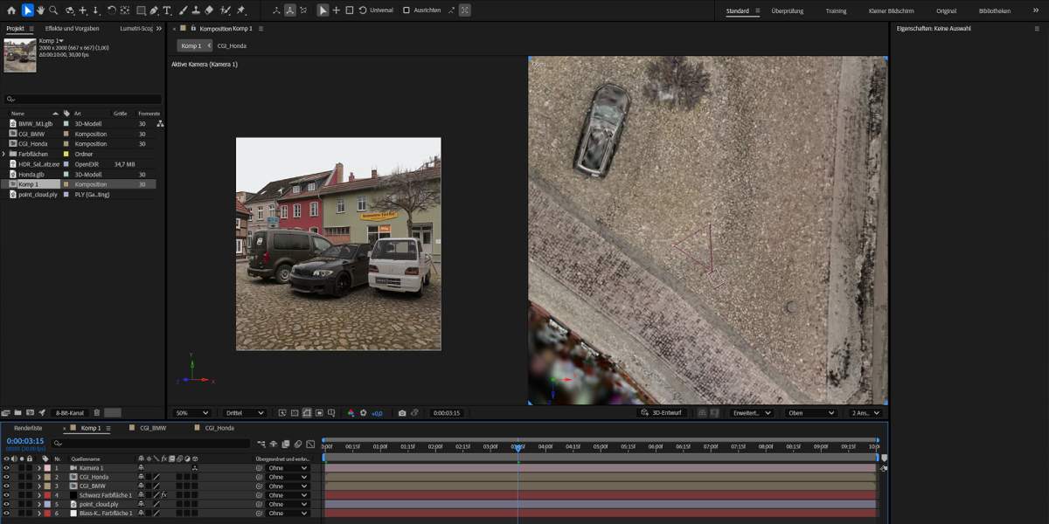Open the Effekte und Vorgaben panel tab
Viewport: 1049px width, 524px height.
72,29
